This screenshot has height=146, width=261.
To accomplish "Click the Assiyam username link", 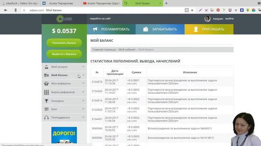I will point(218,19).
